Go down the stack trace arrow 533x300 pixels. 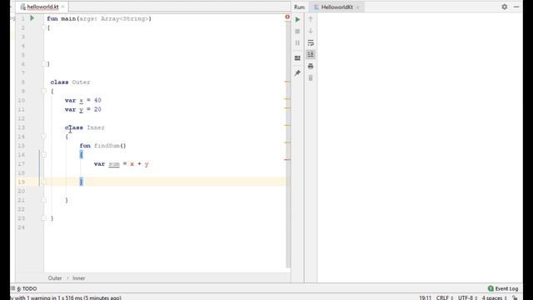click(311, 31)
